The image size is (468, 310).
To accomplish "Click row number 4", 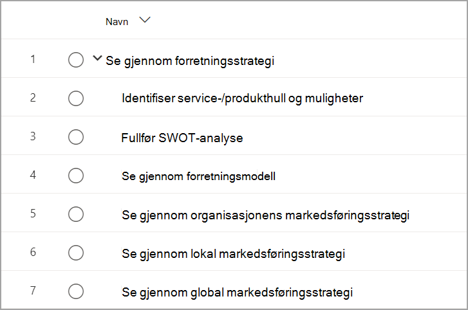I will (33, 175).
